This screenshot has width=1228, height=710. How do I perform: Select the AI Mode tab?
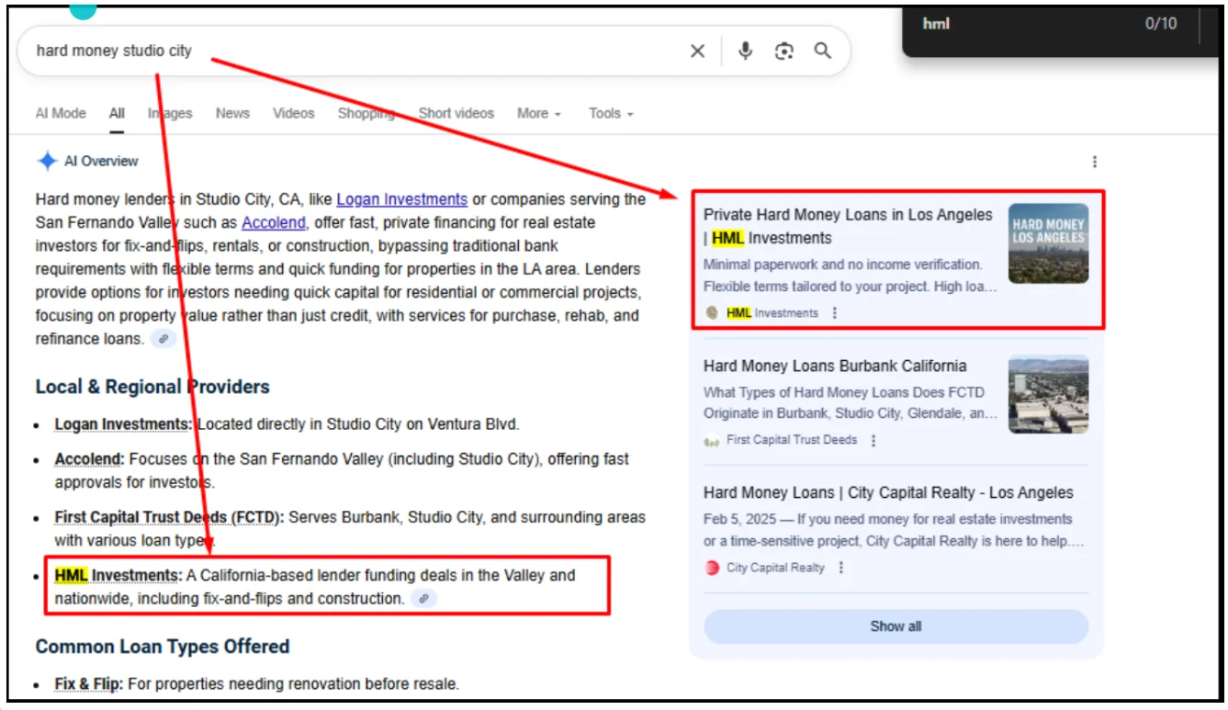pyautogui.click(x=60, y=113)
